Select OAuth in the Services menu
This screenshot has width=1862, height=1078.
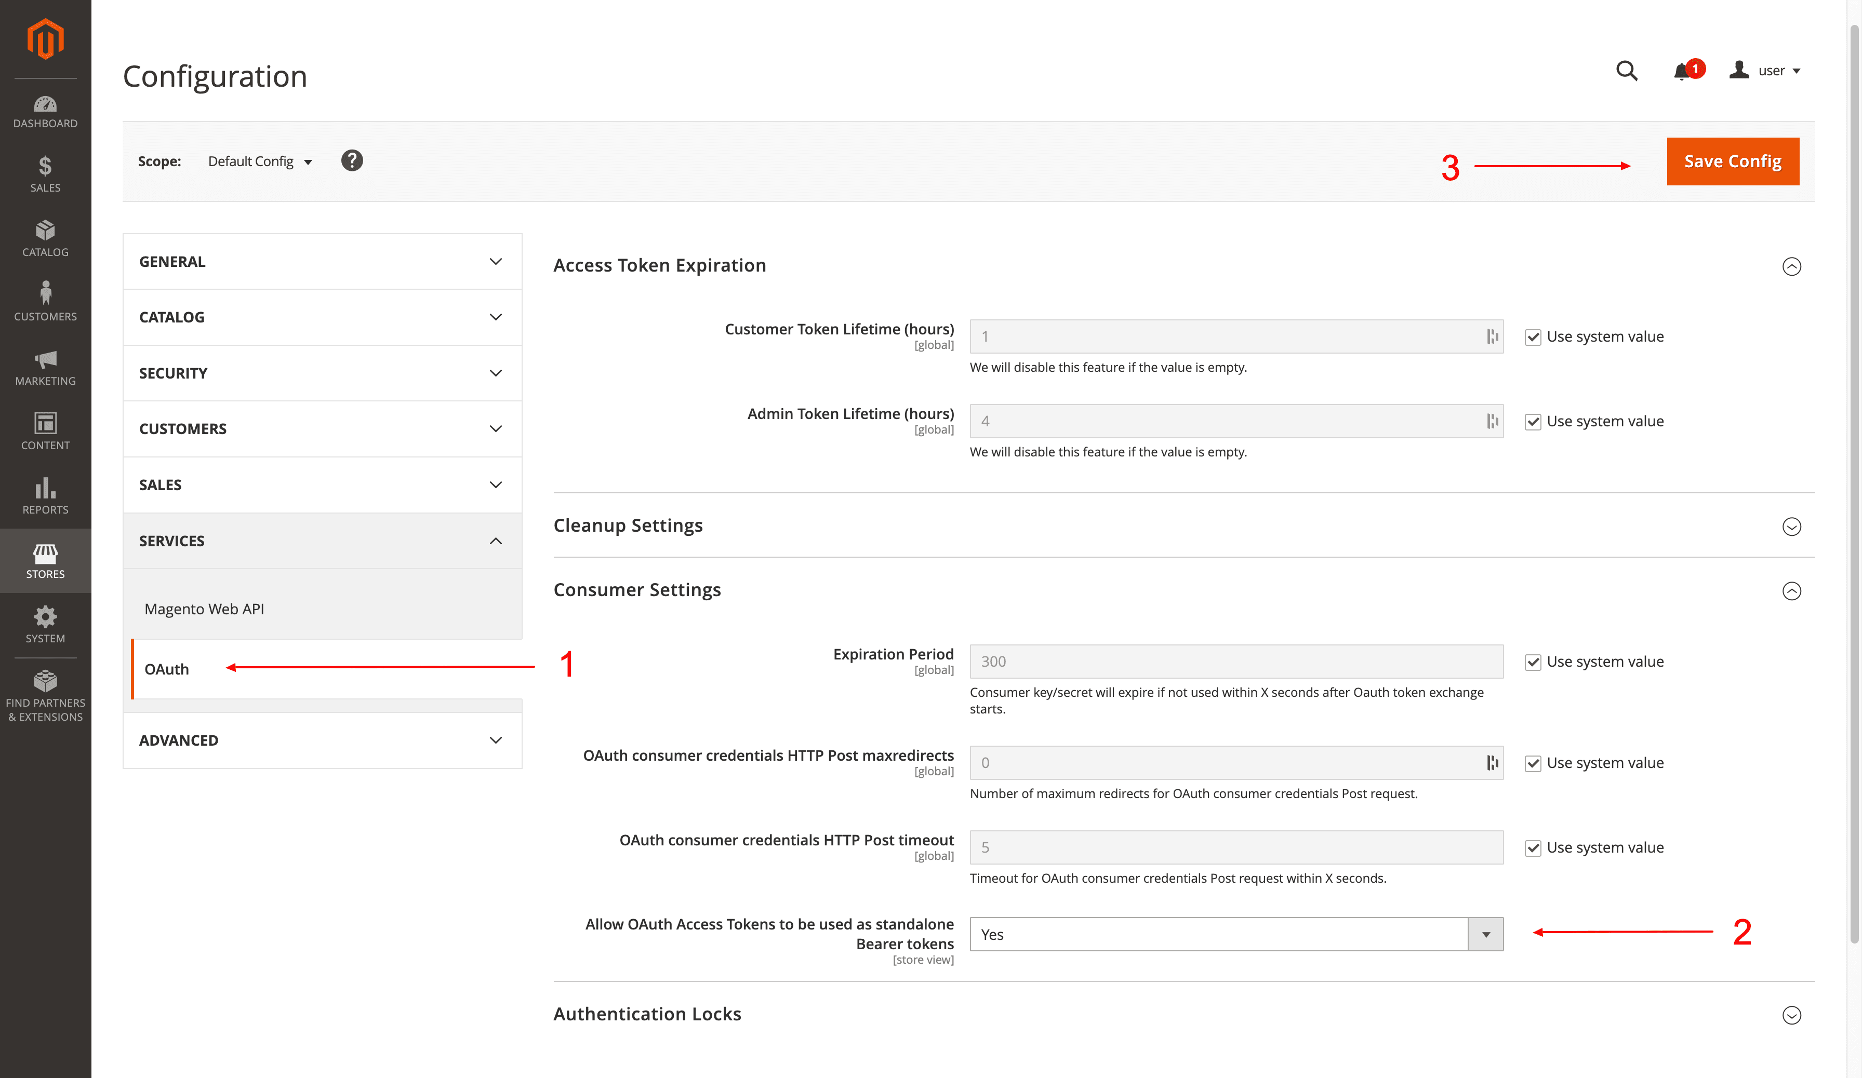(167, 669)
